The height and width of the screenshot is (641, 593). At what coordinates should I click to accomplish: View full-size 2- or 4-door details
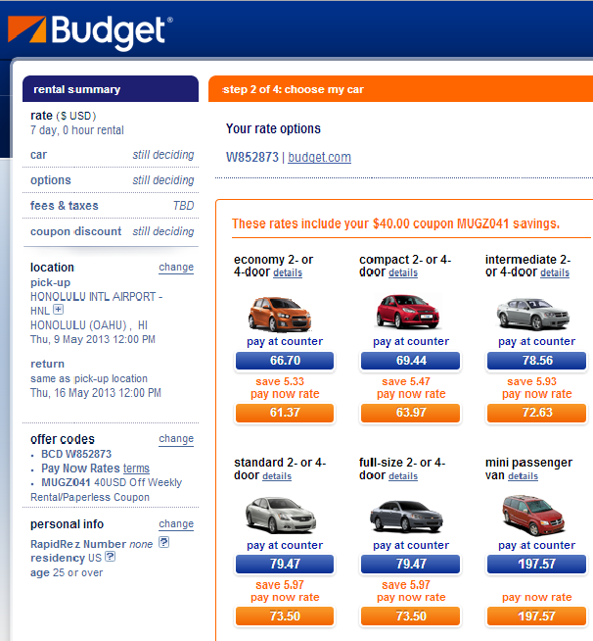[403, 476]
